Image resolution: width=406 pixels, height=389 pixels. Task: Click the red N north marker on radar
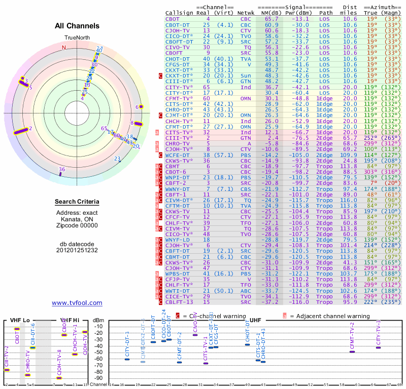(63, 48)
